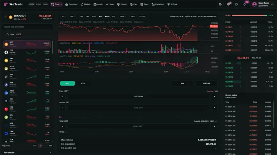This screenshot has height=155, width=277.
Task: Navigate to Swap
Action: pyautogui.click(x=110, y=4)
